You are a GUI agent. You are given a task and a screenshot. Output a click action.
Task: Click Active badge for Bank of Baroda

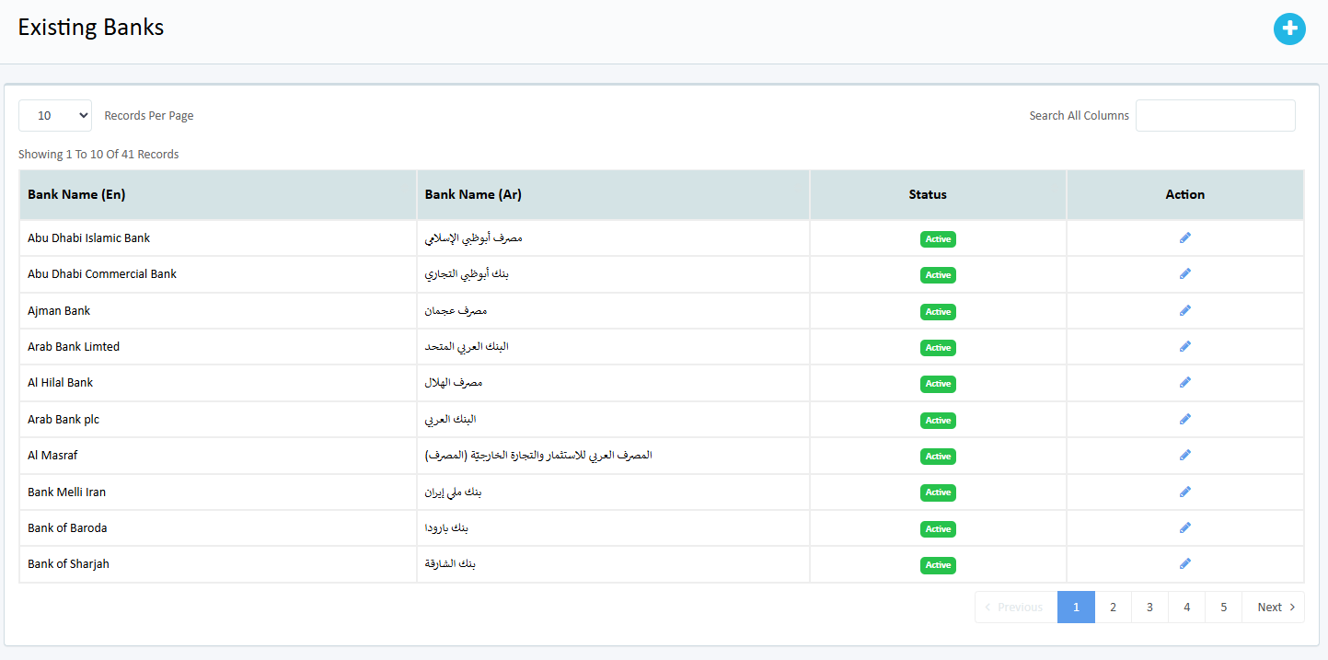coord(938,529)
